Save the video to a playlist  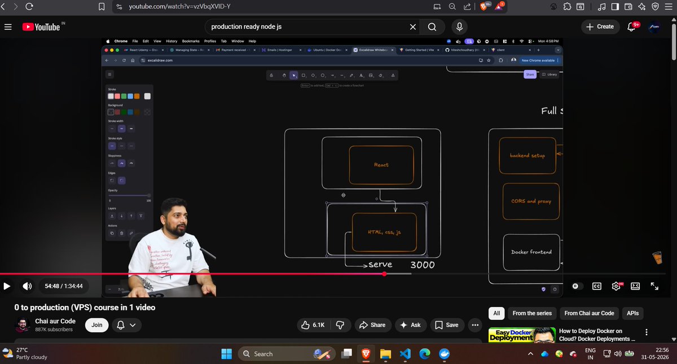pyautogui.click(x=446, y=325)
